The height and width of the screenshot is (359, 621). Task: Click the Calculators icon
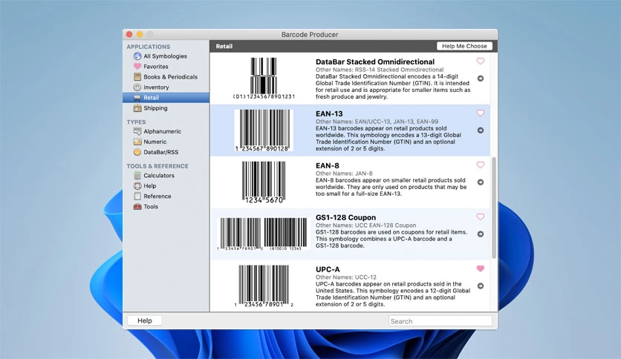[137, 176]
